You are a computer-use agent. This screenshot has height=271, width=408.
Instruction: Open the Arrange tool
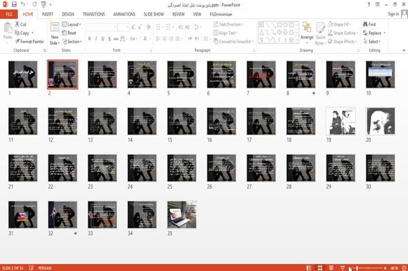(x=307, y=32)
